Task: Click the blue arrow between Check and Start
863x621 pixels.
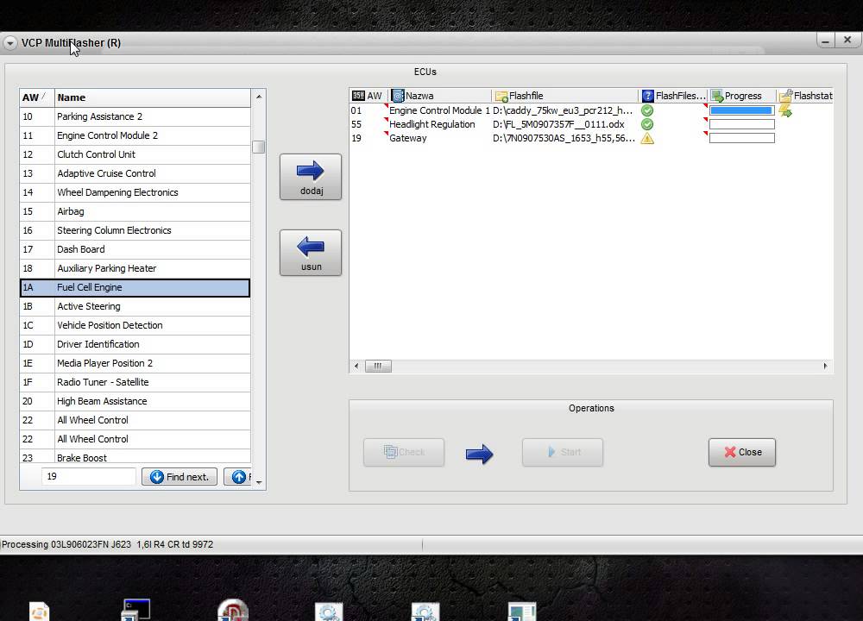Action: click(x=479, y=454)
